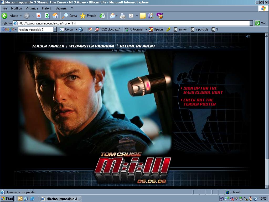Click the Windows Start button
This screenshot has width=269, height=202.
click(7, 199)
